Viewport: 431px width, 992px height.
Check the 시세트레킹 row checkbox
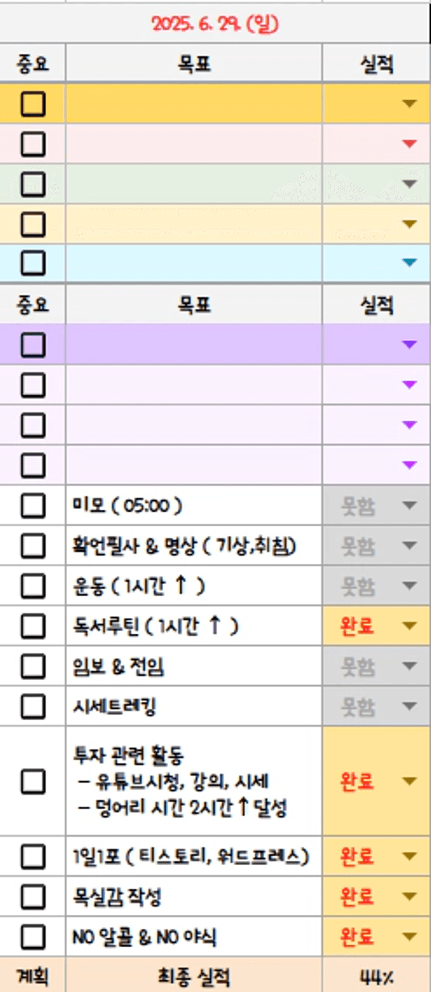pos(33,706)
